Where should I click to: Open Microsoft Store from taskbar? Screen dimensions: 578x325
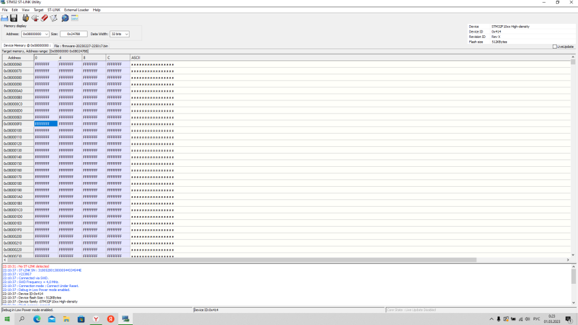coord(81,319)
